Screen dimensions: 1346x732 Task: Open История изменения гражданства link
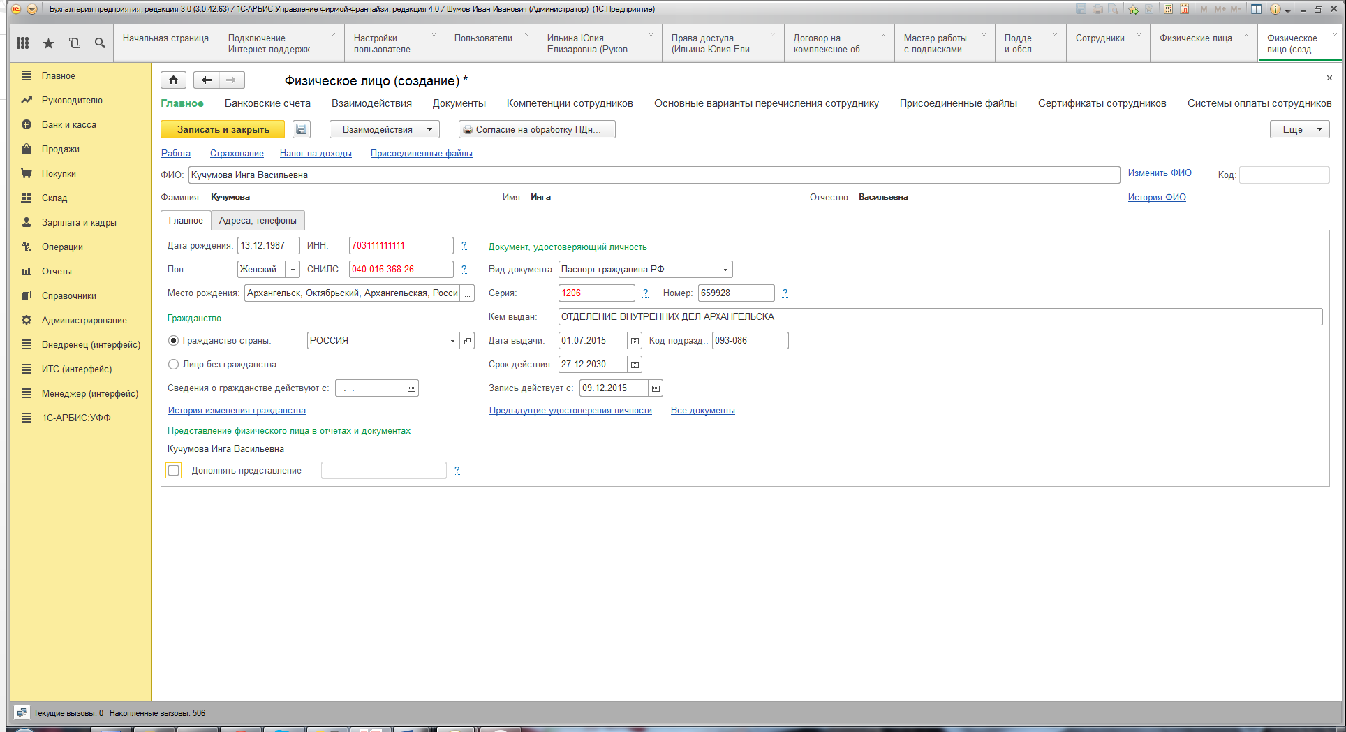coord(237,411)
